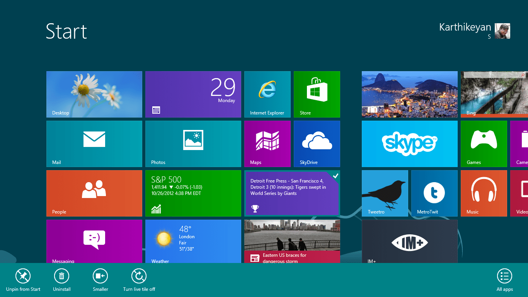Open the IM+ tile
This screenshot has width=528, height=297.
(x=410, y=241)
